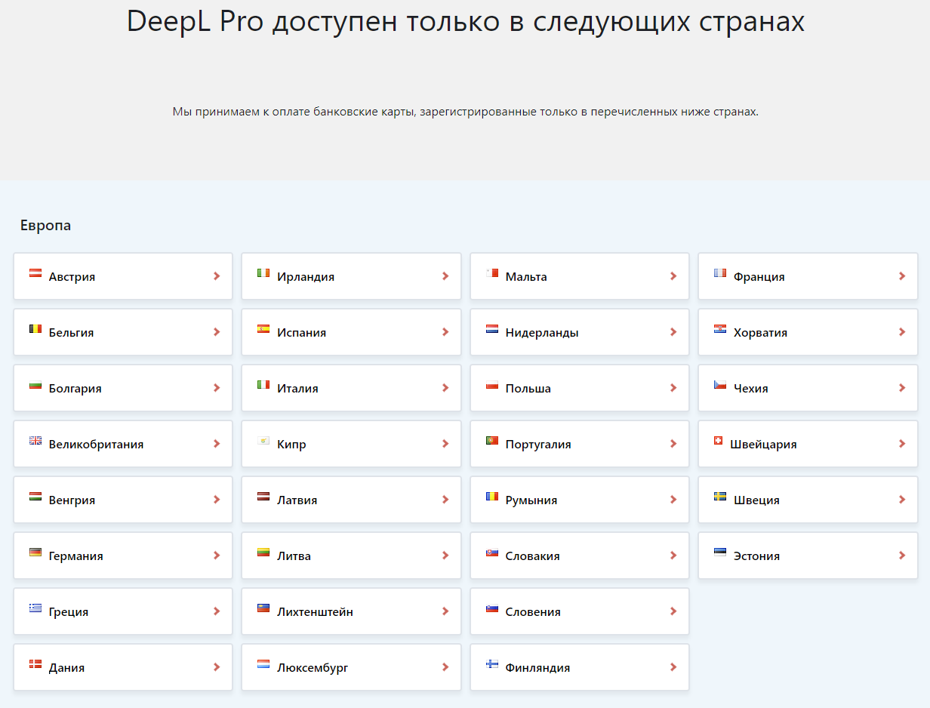Click the Italian flag beside Италия
This screenshot has width=930, height=708.
pyautogui.click(x=263, y=385)
